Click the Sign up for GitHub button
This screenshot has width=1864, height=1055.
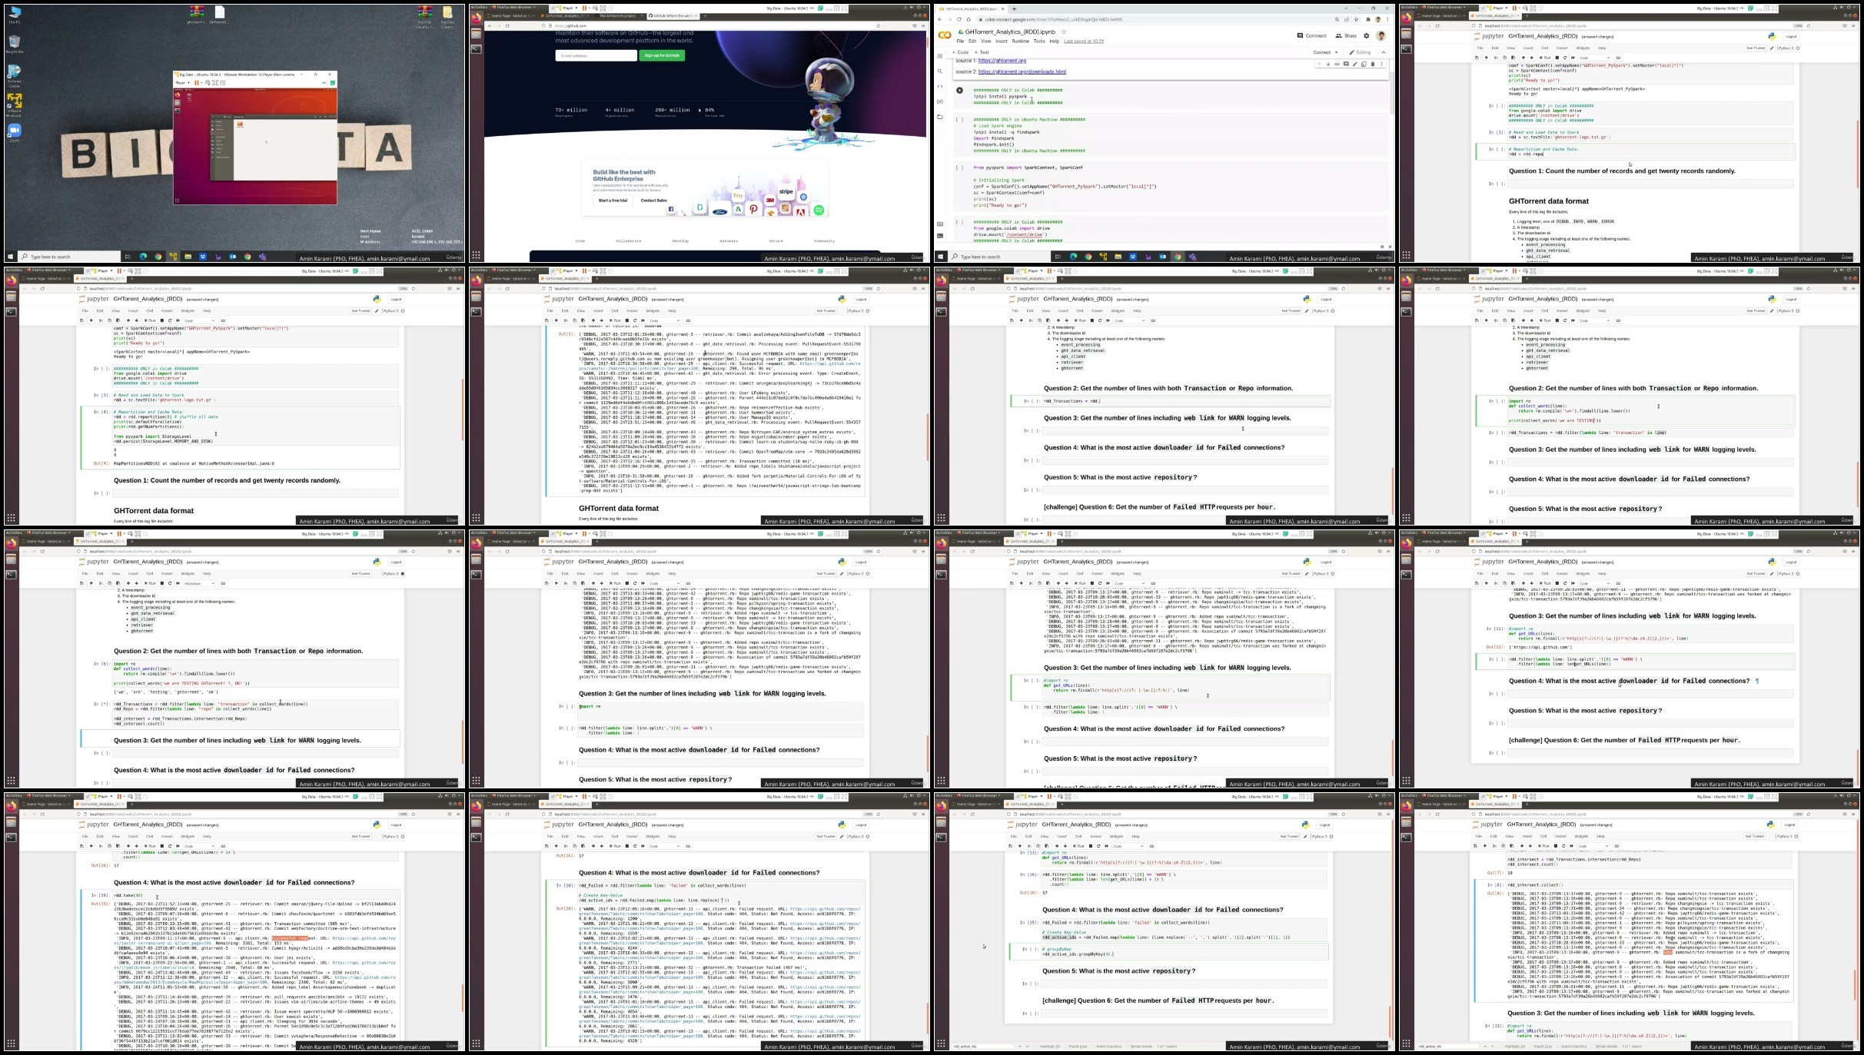(x=662, y=55)
